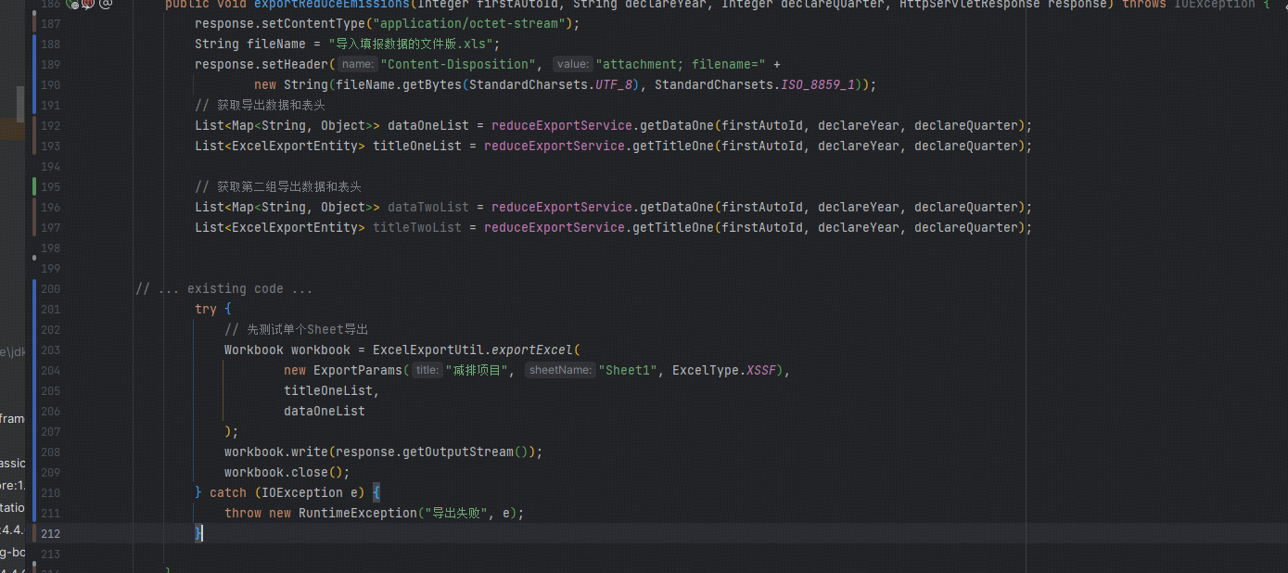Click line number 199 in the gutter
Viewport: 1288px width, 573px height.
point(51,268)
